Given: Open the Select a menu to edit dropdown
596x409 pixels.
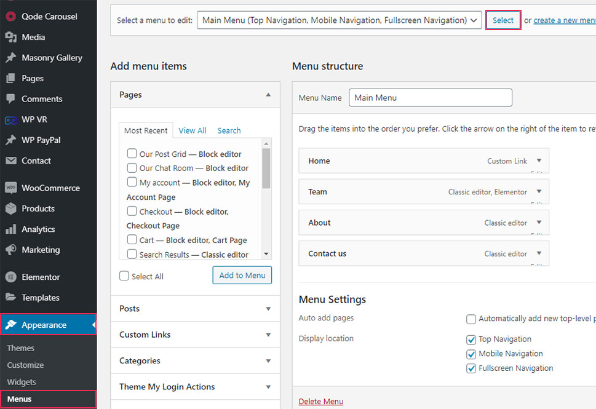Looking at the screenshot, I should 339,20.
